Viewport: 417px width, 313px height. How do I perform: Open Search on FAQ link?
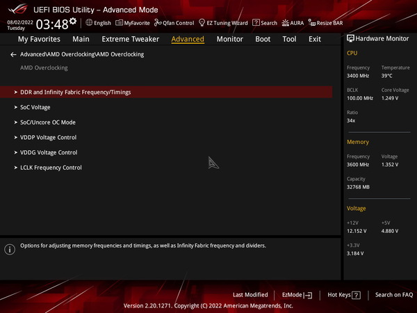pos(394,295)
